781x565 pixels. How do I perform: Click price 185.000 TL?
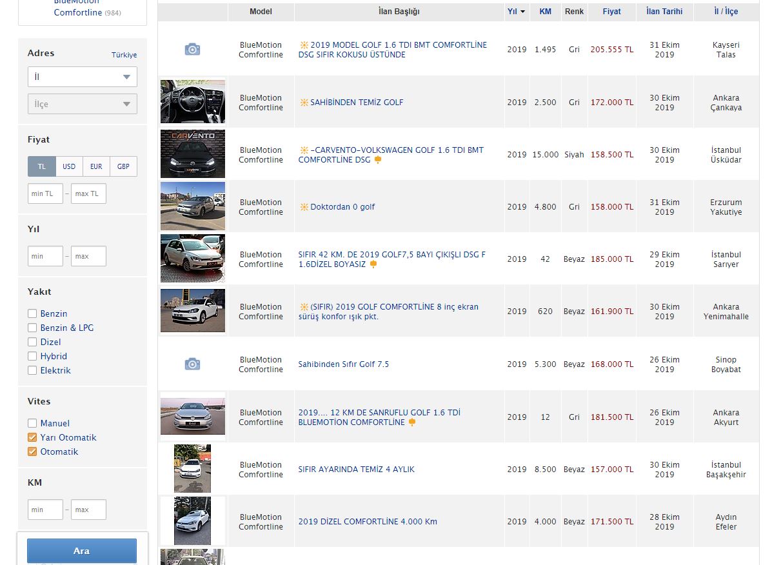[612, 259]
